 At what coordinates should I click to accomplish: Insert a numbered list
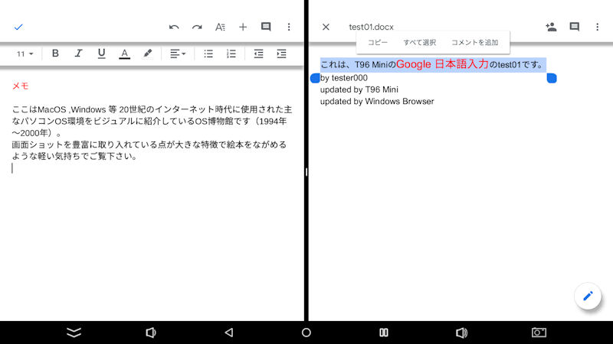click(231, 54)
